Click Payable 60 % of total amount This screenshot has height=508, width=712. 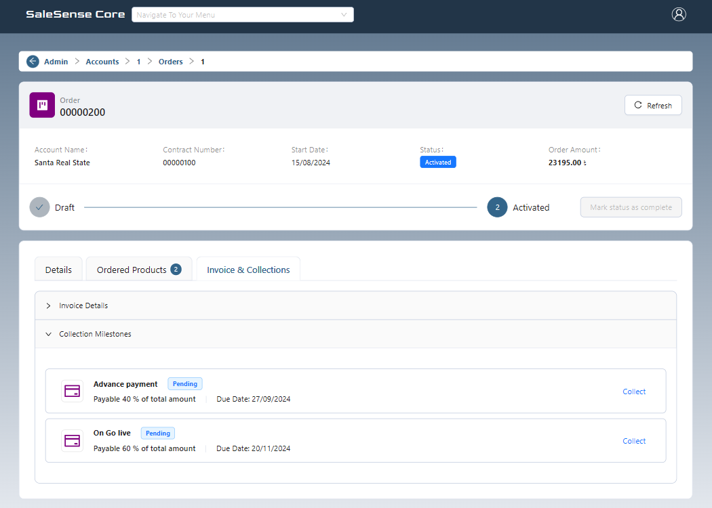(x=144, y=448)
